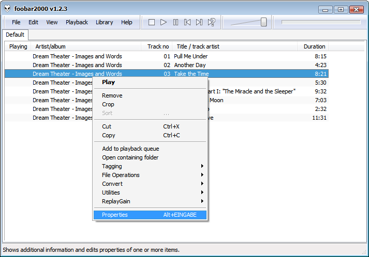Sort by the Artist/album column header
369x257 pixels.
[x=86, y=46]
